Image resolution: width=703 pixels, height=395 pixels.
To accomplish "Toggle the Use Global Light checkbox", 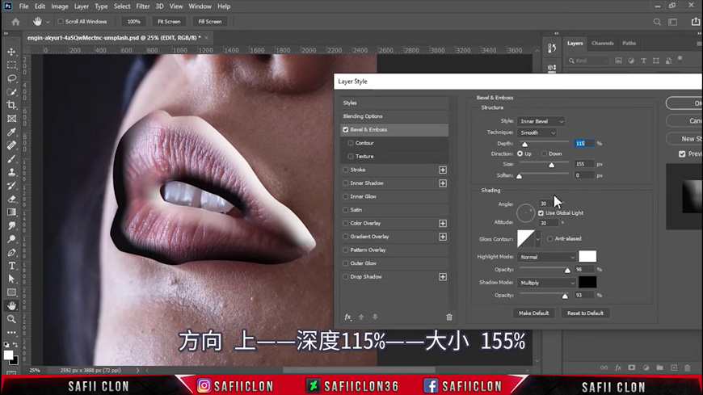I will point(541,213).
